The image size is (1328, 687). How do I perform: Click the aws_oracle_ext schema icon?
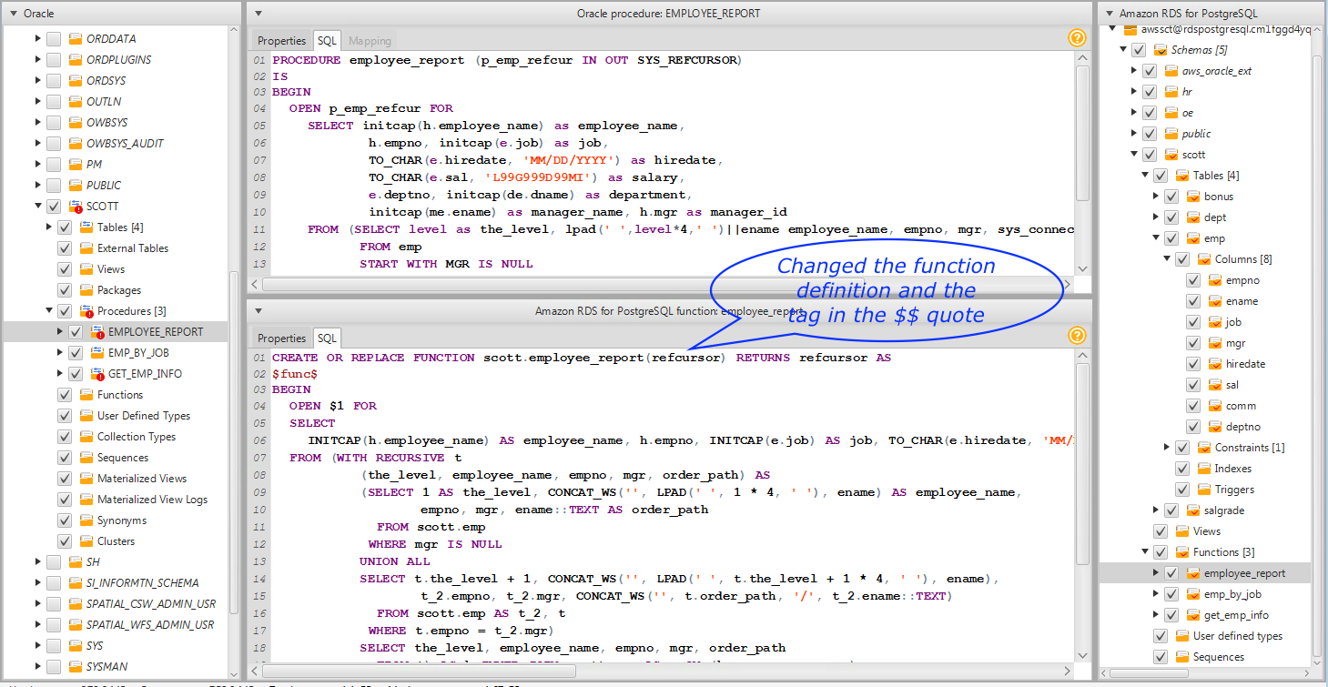1171,71
